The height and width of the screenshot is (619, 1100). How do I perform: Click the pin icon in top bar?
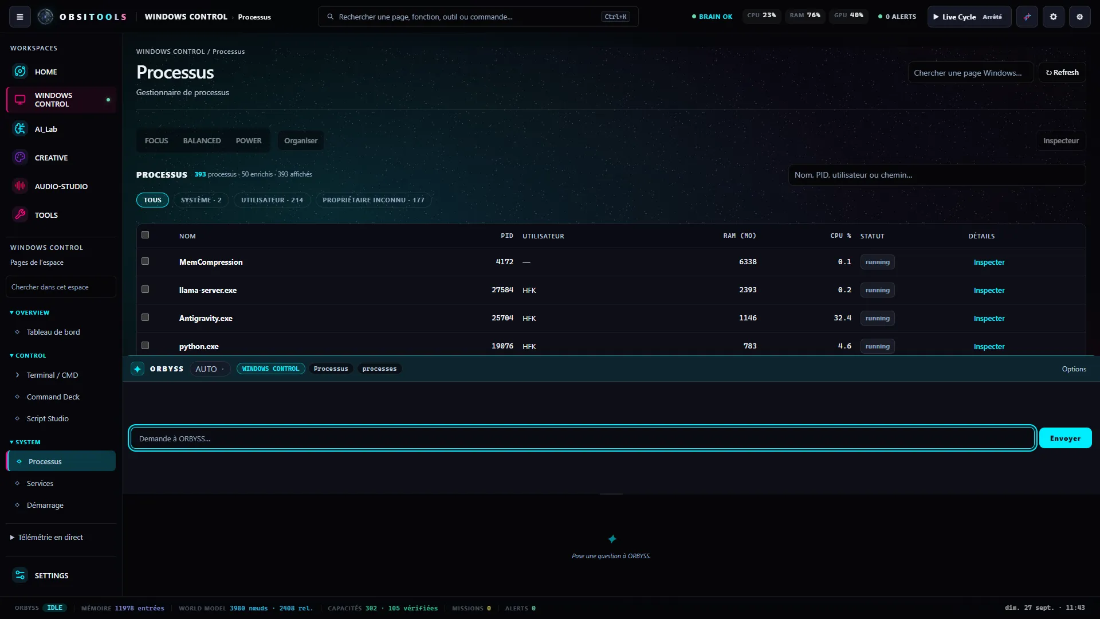pyautogui.click(x=1027, y=17)
